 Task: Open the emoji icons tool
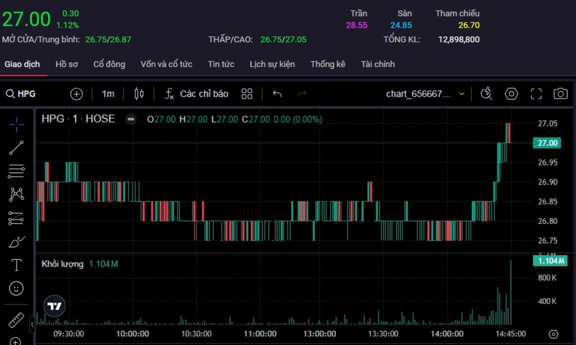click(x=16, y=288)
